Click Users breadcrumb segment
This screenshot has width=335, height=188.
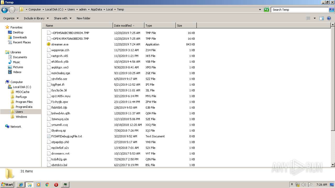coord(71,9)
